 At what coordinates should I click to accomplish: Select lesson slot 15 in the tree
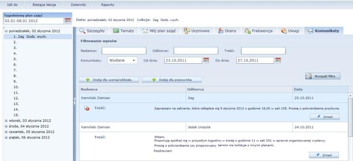tap(16, 115)
